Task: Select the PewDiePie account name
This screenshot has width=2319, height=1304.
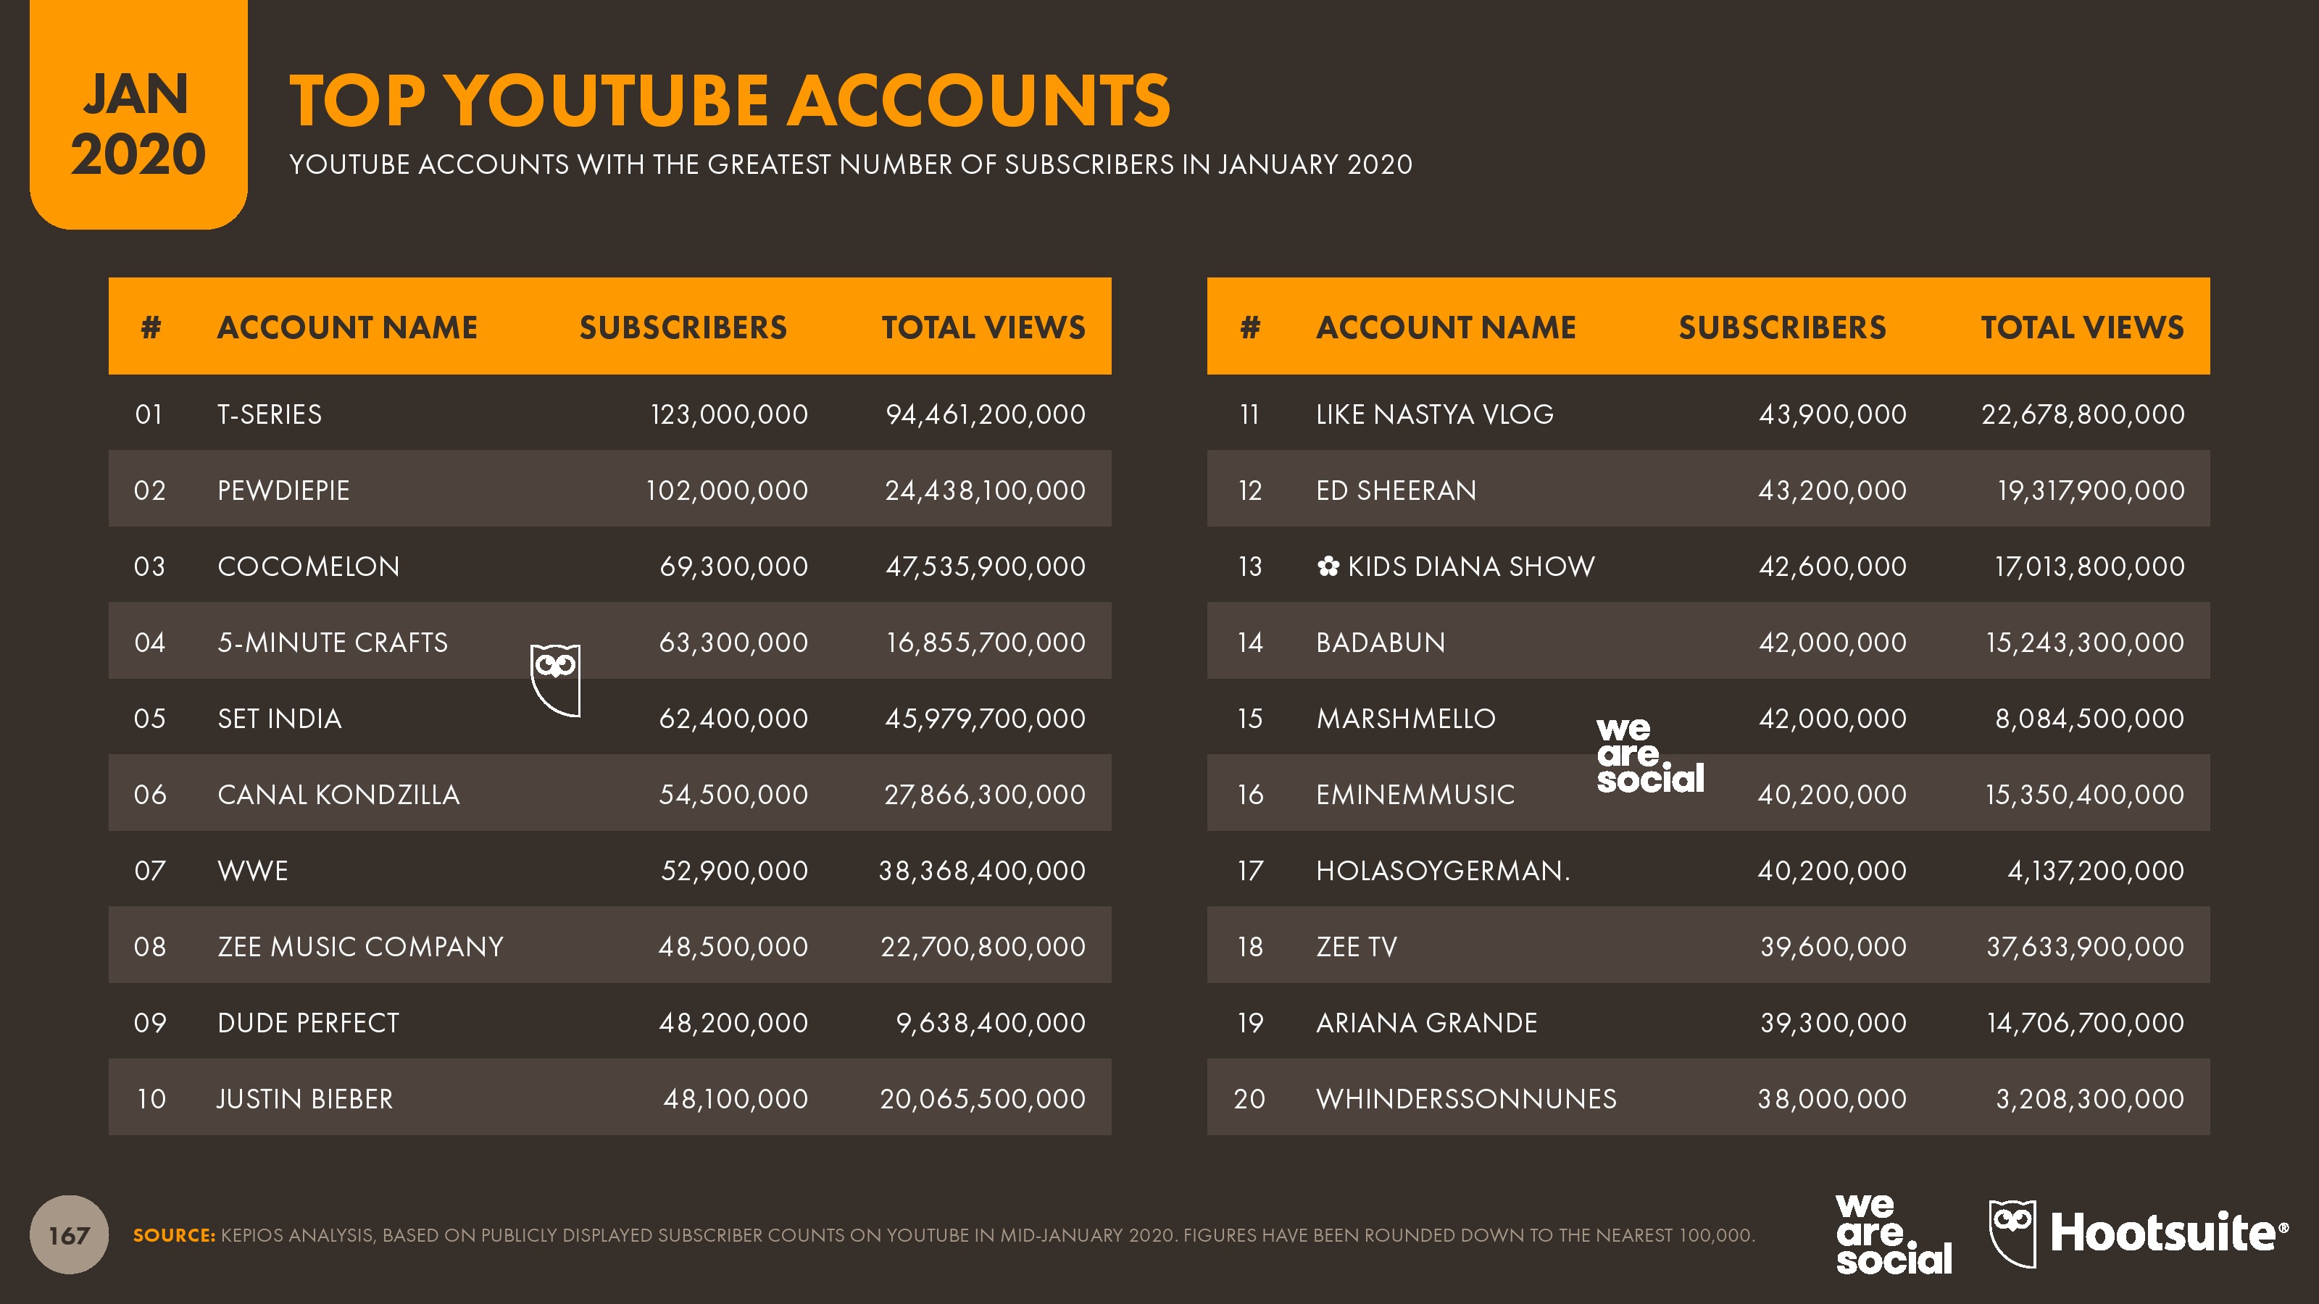Action: tap(283, 490)
